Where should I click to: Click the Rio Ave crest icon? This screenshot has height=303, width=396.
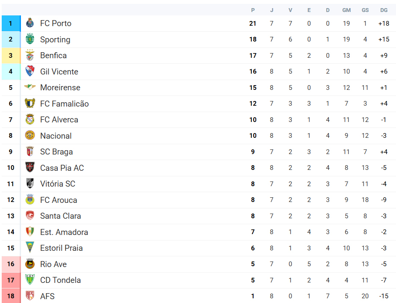30,264
